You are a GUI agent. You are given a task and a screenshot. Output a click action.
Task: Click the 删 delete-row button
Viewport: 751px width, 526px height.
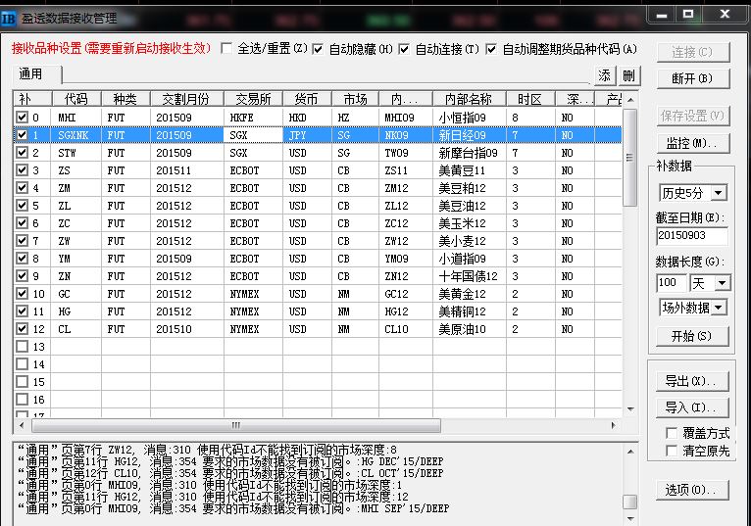pos(627,75)
